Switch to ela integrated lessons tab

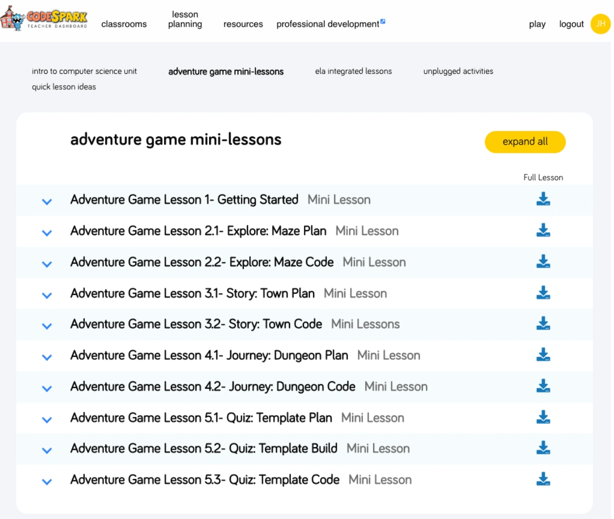click(353, 71)
